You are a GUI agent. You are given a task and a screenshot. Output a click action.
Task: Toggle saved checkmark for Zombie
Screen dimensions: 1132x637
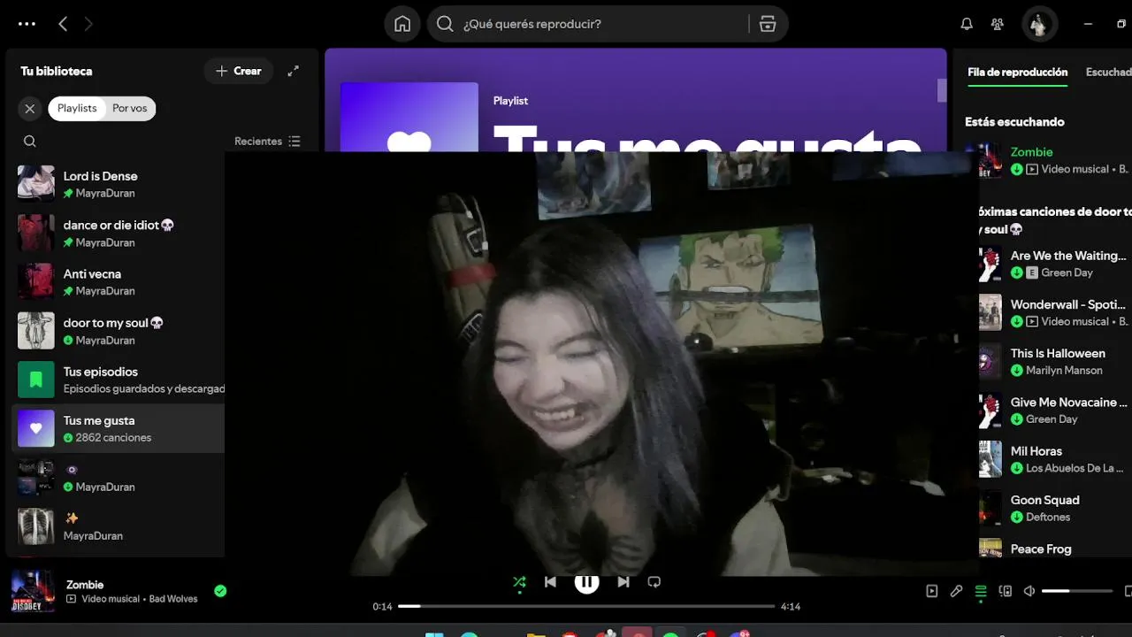click(220, 591)
